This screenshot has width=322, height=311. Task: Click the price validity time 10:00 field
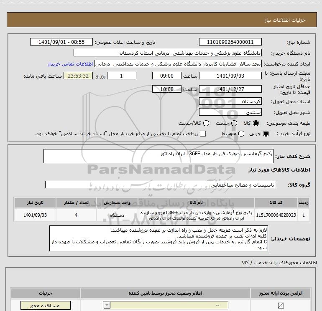(167, 89)
